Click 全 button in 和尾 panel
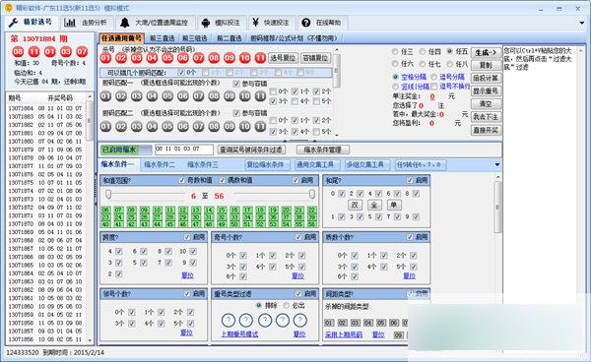The width and height of the screenshot is (591, 362). (x=374, y=205)
